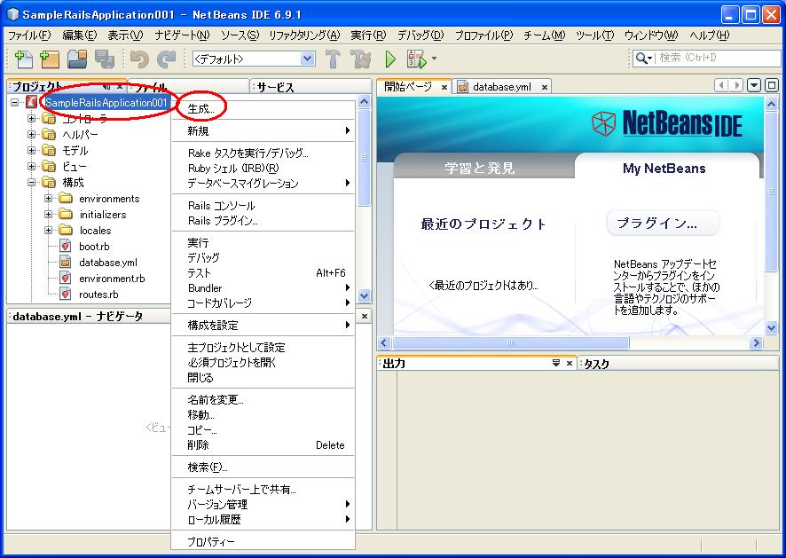
Task: Choose Ruby シェル (IRB) menu item
Action: (263, 168)
